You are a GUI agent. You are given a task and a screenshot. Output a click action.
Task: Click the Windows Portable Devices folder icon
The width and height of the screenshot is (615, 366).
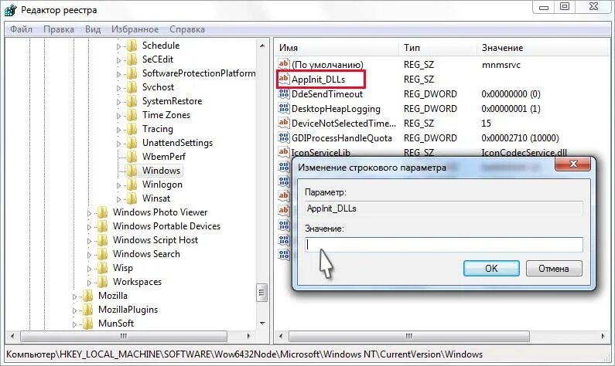click(103, 226)
